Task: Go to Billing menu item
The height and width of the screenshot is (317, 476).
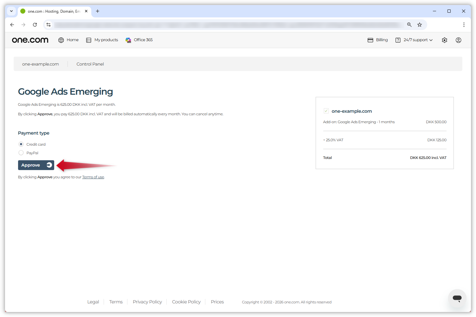Action: pyautogui.click(x=382, y=40)
